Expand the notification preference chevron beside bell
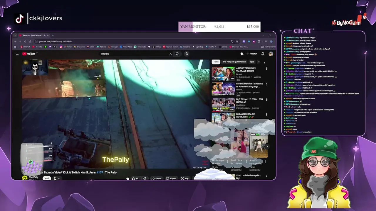 (x=59, y=178)
